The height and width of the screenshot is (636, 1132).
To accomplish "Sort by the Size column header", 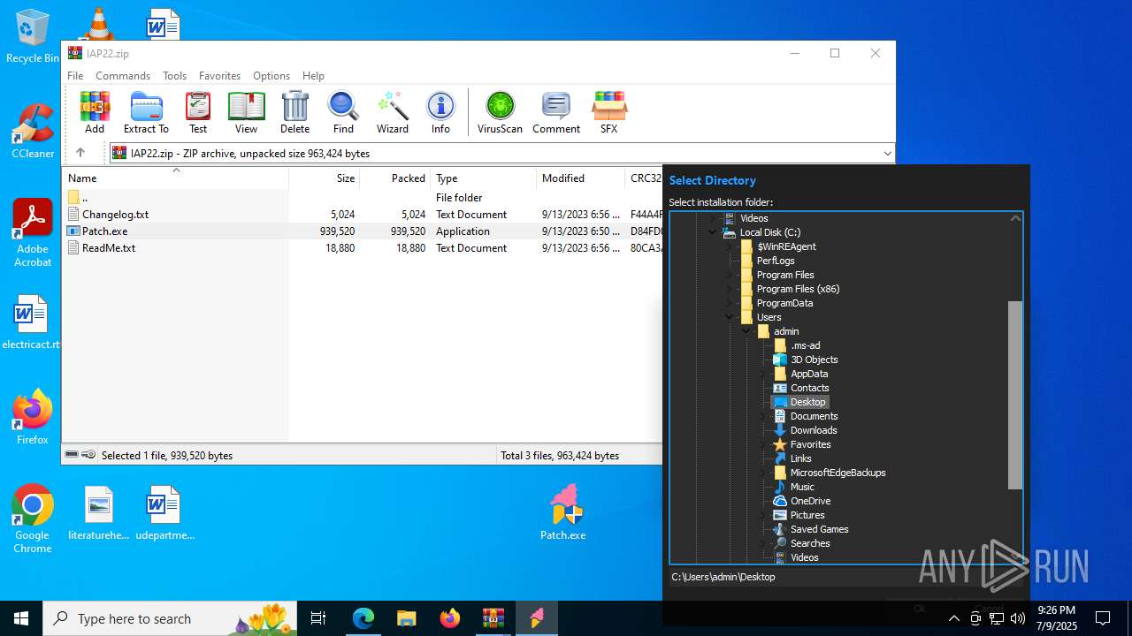I will coord(325,178).
